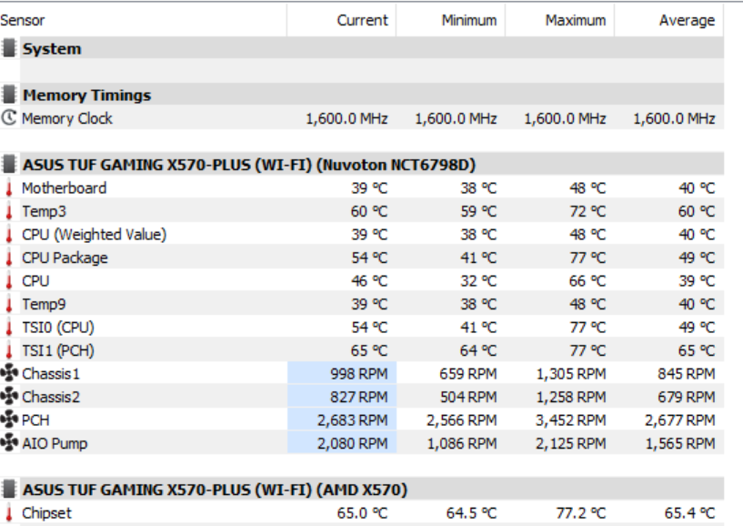This screenshot has width=743, height=526.
Task: Click PCH maximum value 3,452 RPM
Action: (570, 420)
